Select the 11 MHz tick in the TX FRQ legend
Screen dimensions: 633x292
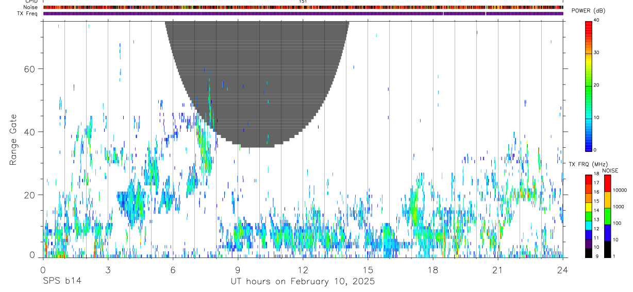pos(597,238)
